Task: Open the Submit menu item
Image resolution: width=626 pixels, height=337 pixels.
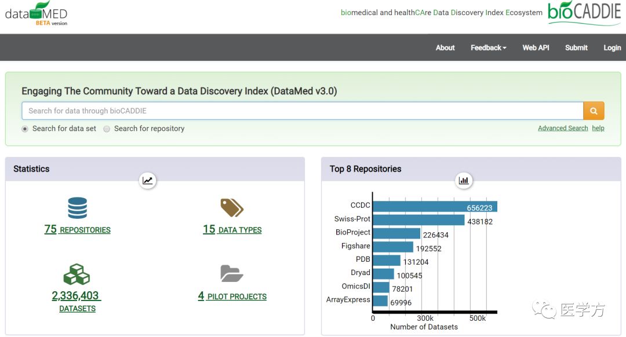Action: tap(576, 47)
